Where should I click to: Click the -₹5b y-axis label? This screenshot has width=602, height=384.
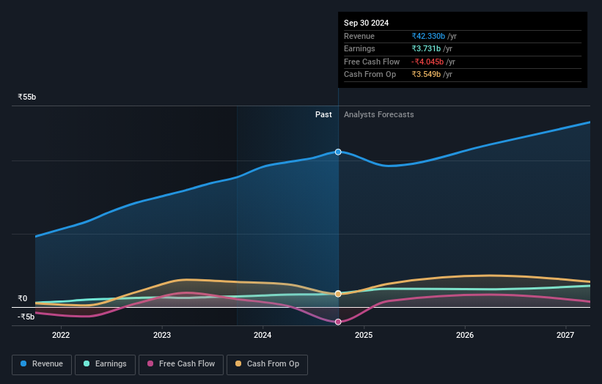pos(26,317)
